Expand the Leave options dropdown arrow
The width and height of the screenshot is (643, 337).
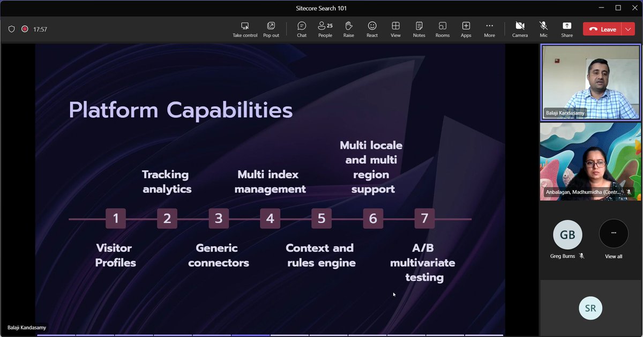629,29
